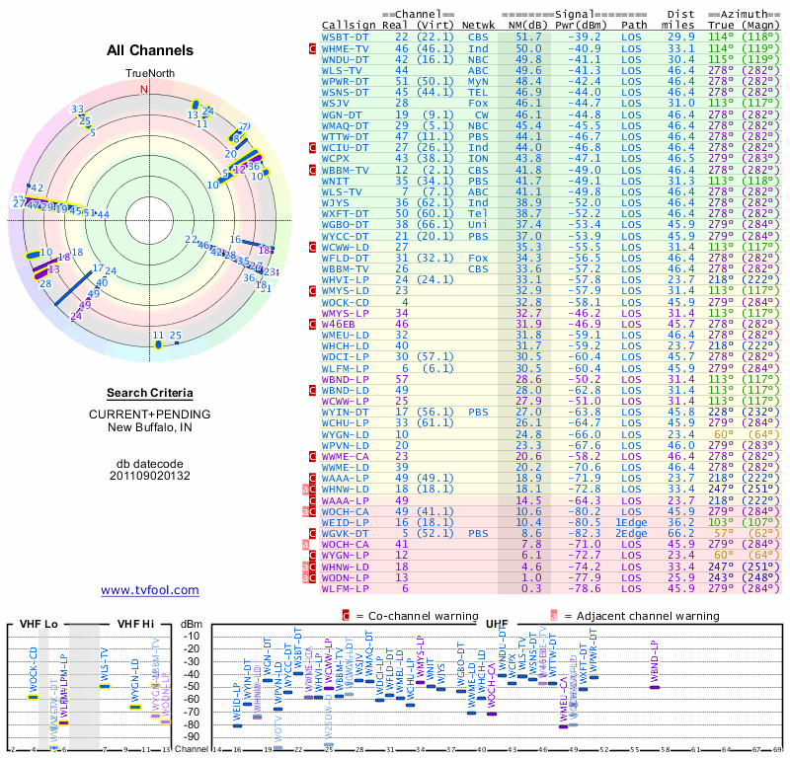Image resolution: width=790 pixels, height=758 pixels.
Task: Click the WPVN-LD callsign in the table
Action: coord(345,445)
